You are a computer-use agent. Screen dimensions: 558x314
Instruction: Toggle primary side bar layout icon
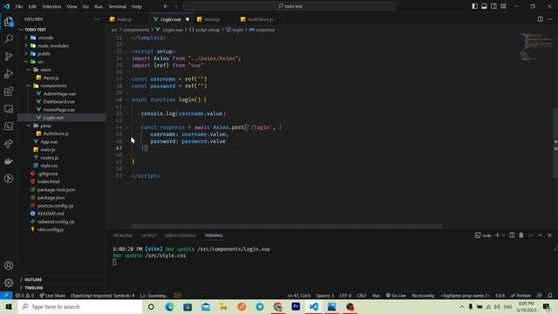click(x=474, y=6)
